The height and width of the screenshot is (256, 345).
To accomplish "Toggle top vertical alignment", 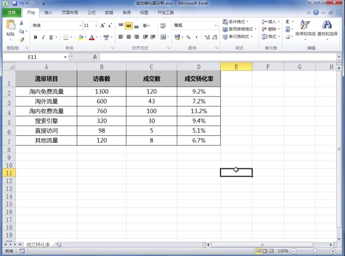I will pyautogui.click(x=121, y=26).
